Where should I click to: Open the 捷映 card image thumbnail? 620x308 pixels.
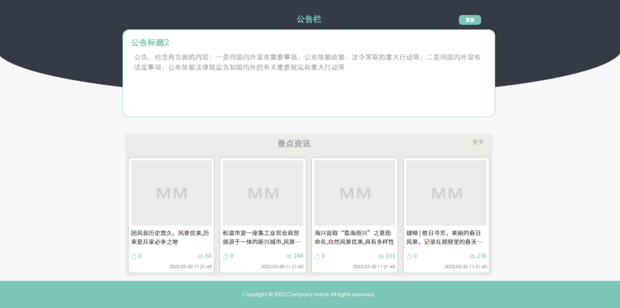[446, 193]
